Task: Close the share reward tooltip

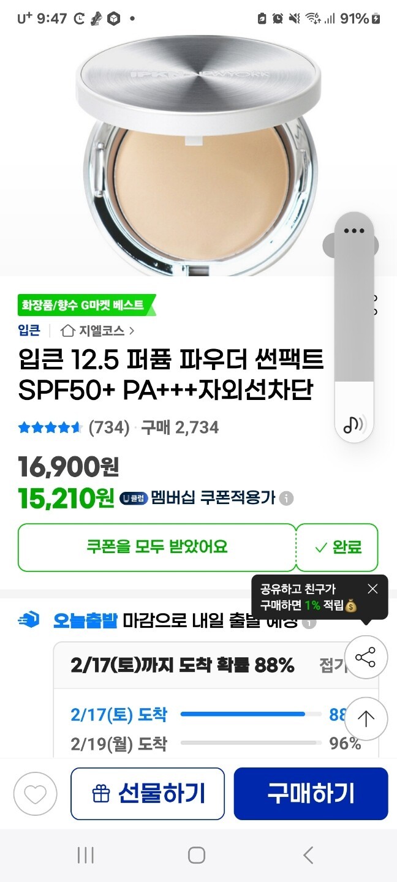Action: click(x=372, y=589)
